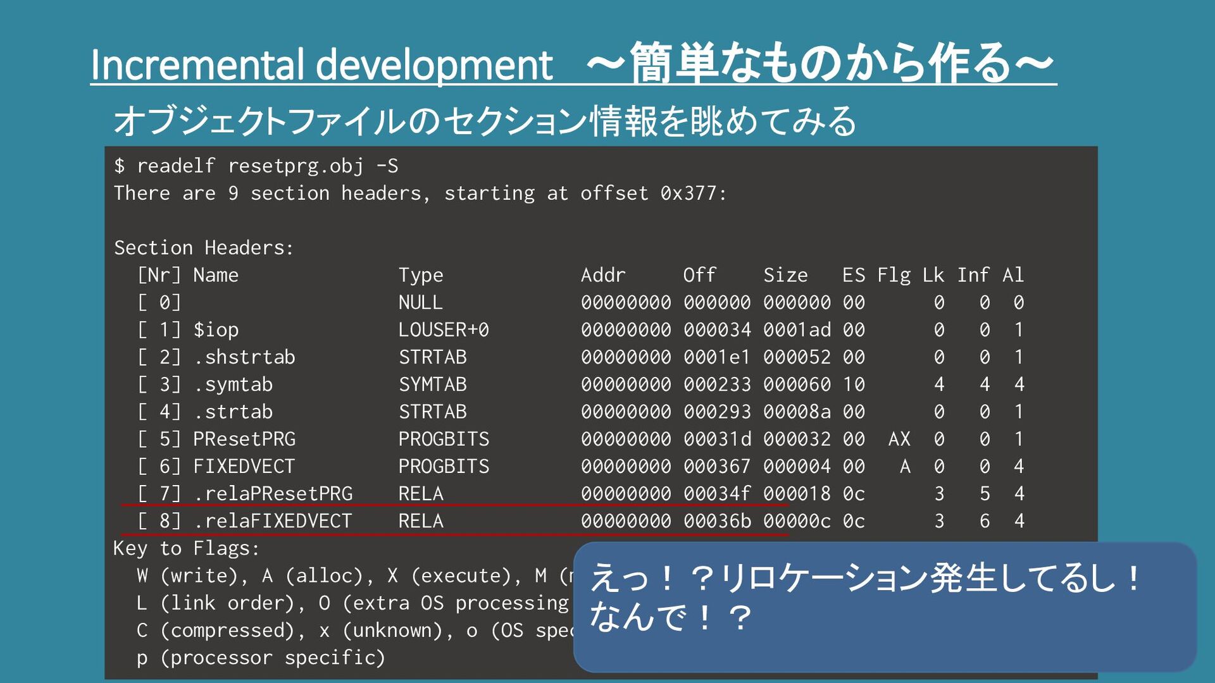Image resolution: width=1215 pixels, height=683 pixels.
Task: Click the blue callout speech bubble
Action: click(x=884, y=606)
